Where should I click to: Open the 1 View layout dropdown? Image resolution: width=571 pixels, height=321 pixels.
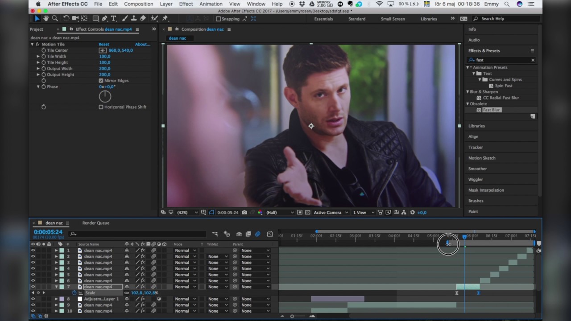click(363, 213)
